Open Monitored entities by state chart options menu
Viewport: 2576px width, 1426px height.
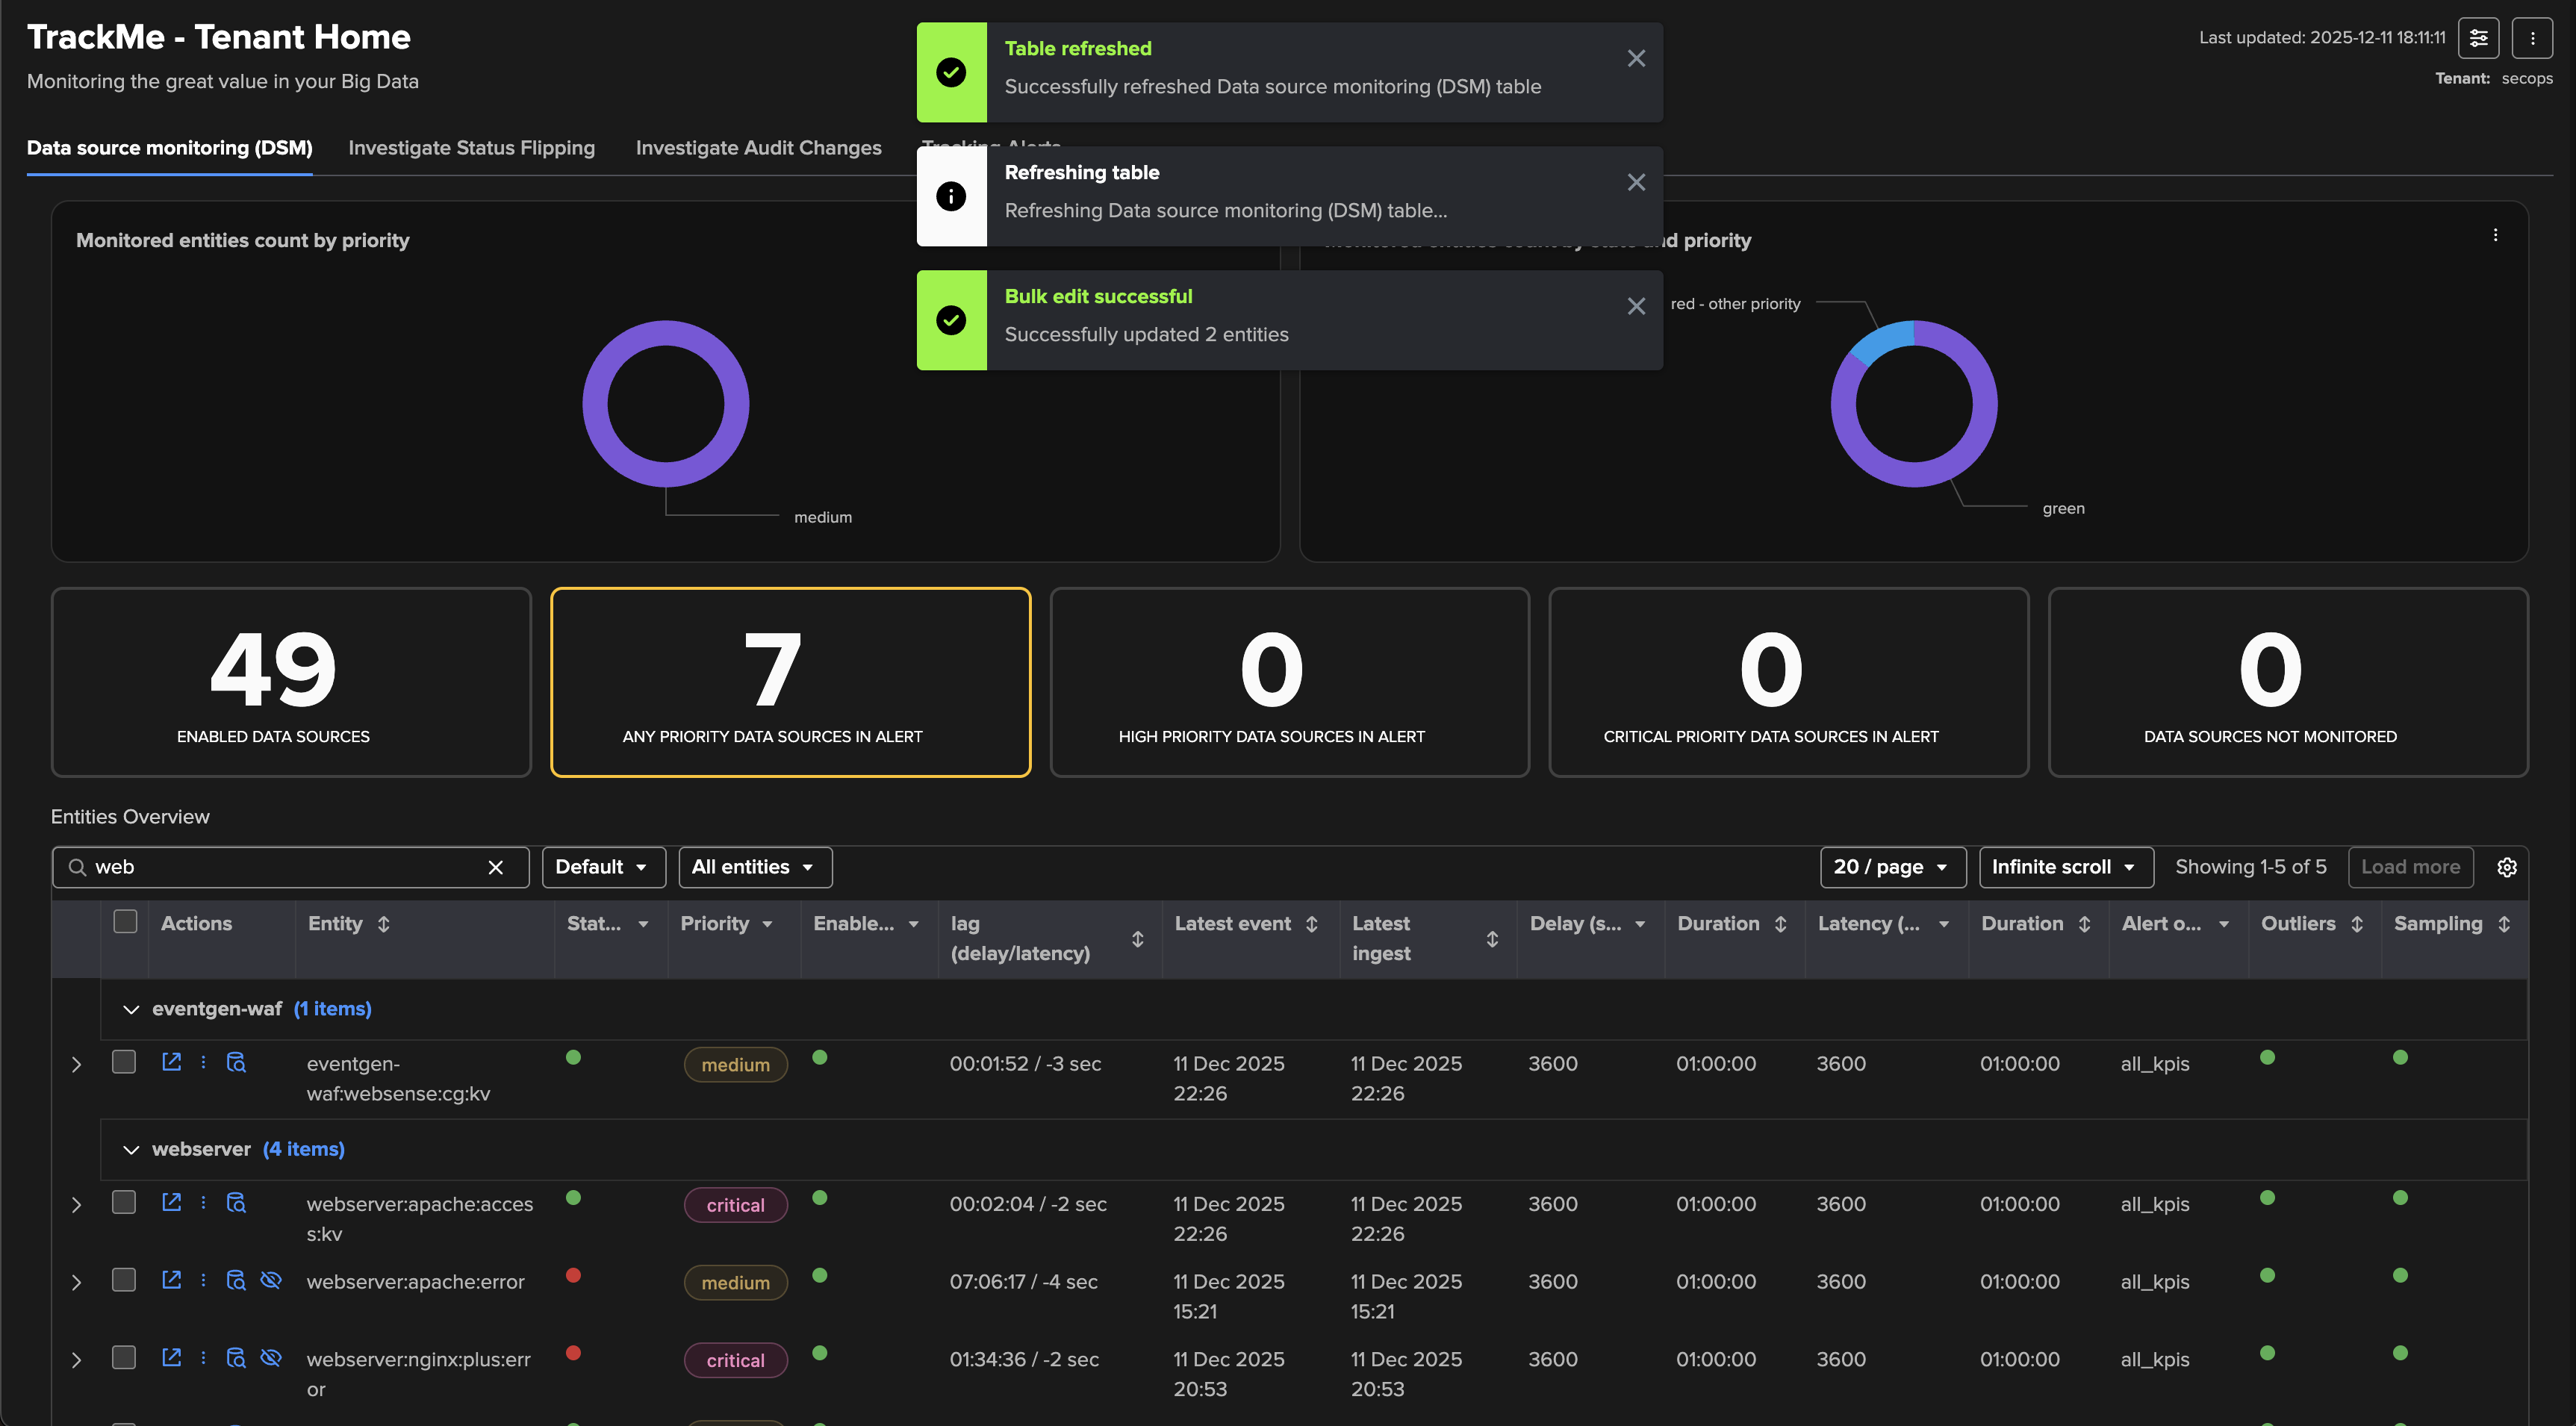click(x=2495, y=235)
